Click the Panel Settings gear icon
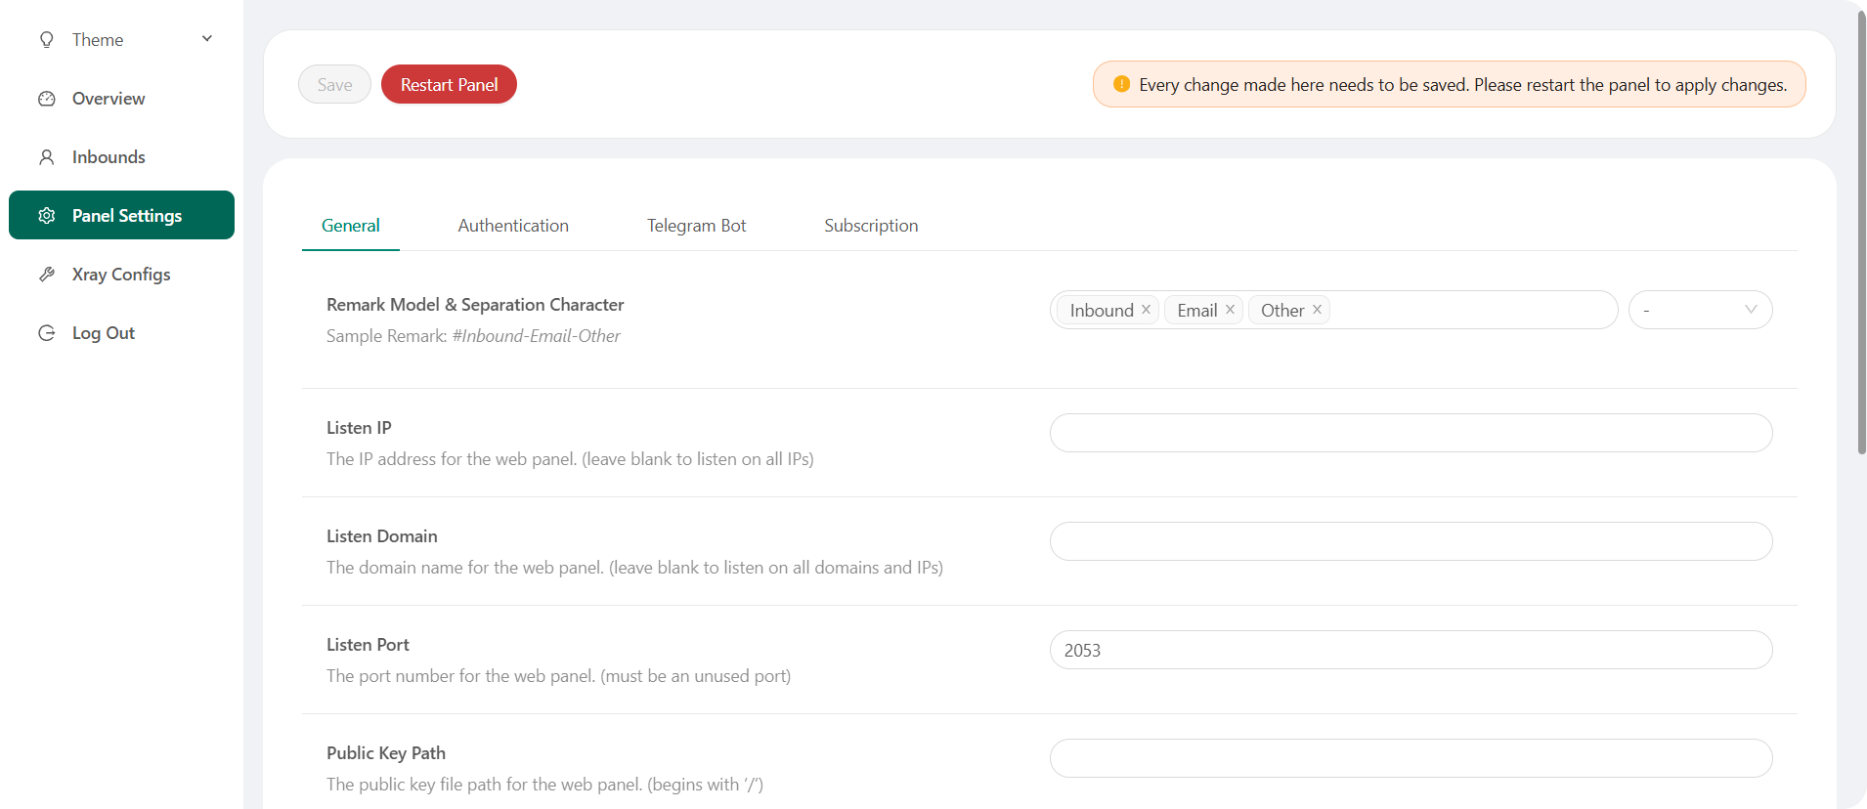Viewport: 1867px width, 809px height. [46, 216]
